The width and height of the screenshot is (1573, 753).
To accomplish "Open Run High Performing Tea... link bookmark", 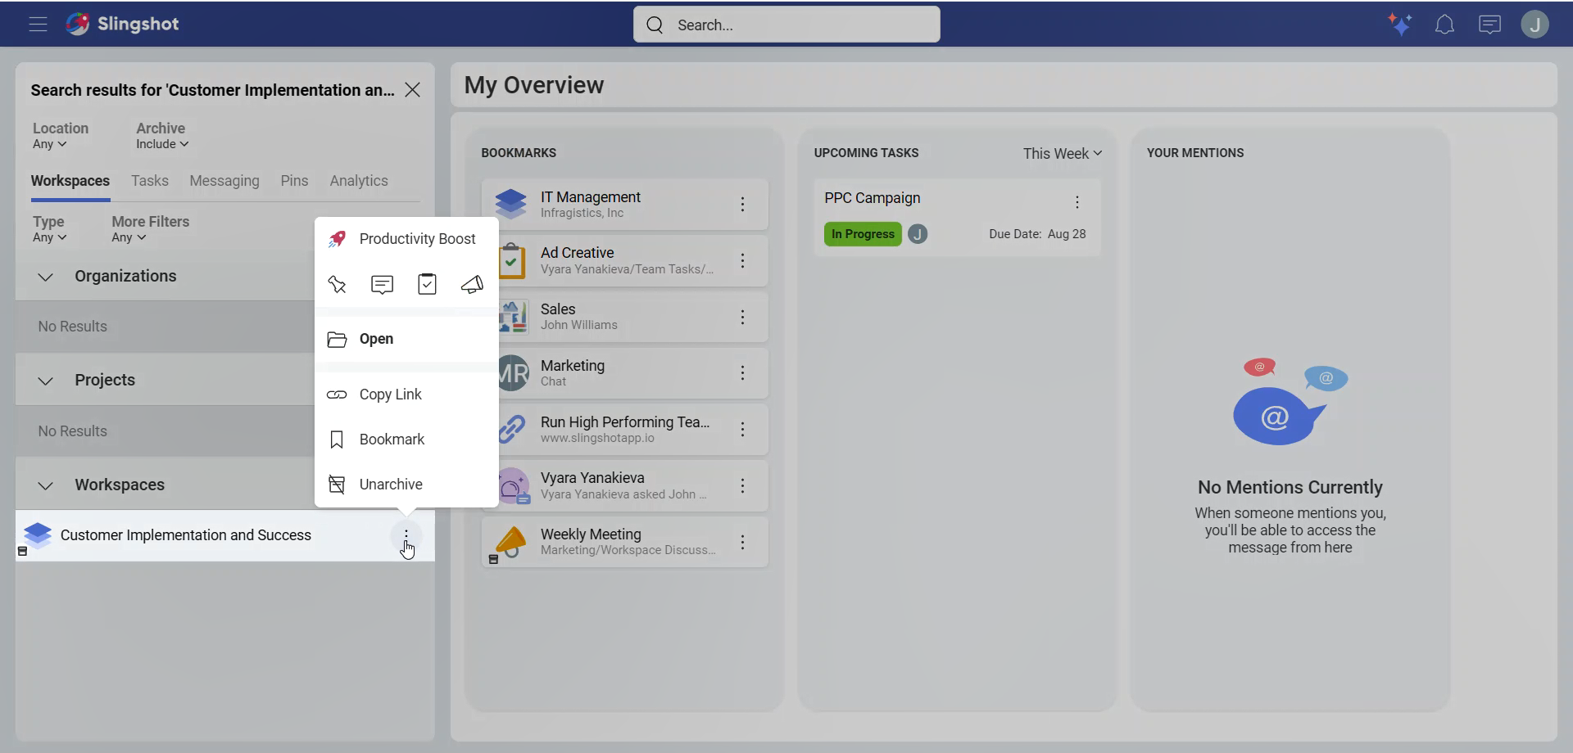I will [x=624, y=430].
